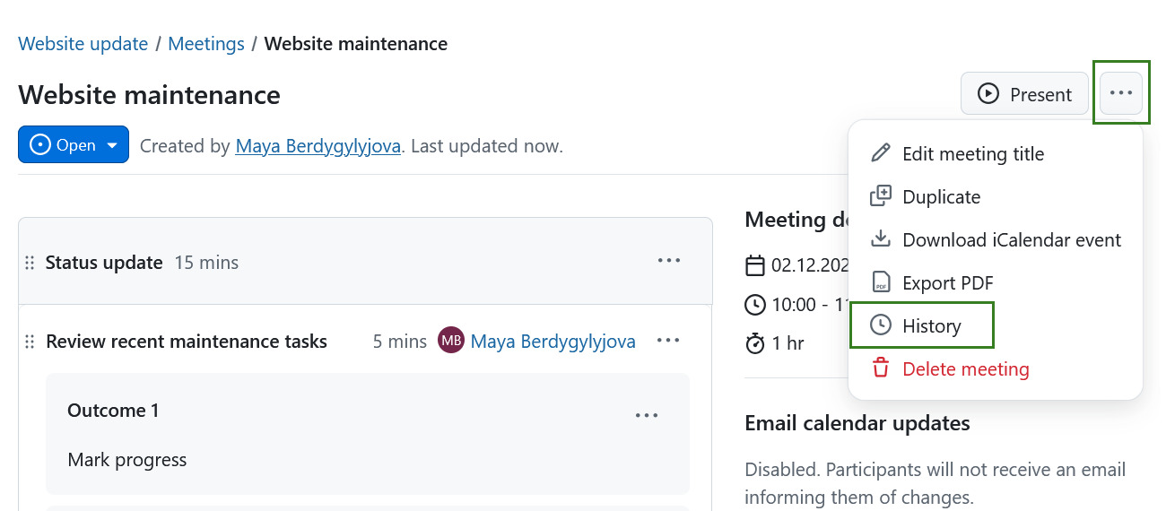Click the download icon for iCalendar event

coord(881,239)
